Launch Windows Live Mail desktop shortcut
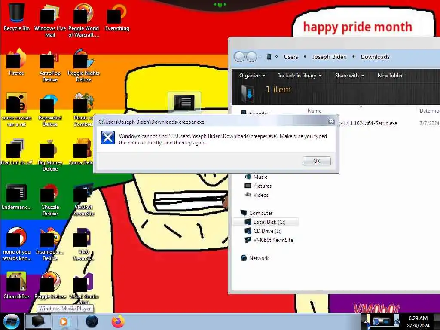This screenshot has width=440, height=330. pyautogui.click(x=50, y=20)
